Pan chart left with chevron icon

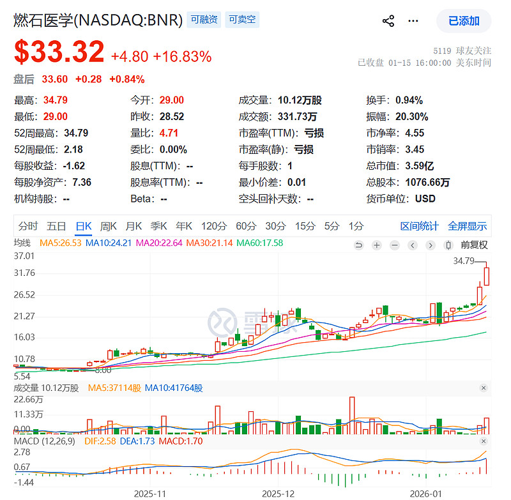click(x=413, y=245)
